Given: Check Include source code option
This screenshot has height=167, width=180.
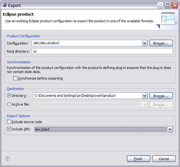Looking at the screenshot, I should point(9,122).
